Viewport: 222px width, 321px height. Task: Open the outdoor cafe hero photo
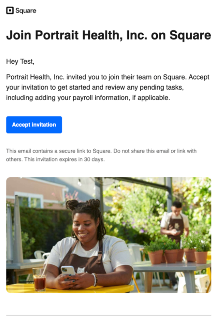[x=109, y=235]
